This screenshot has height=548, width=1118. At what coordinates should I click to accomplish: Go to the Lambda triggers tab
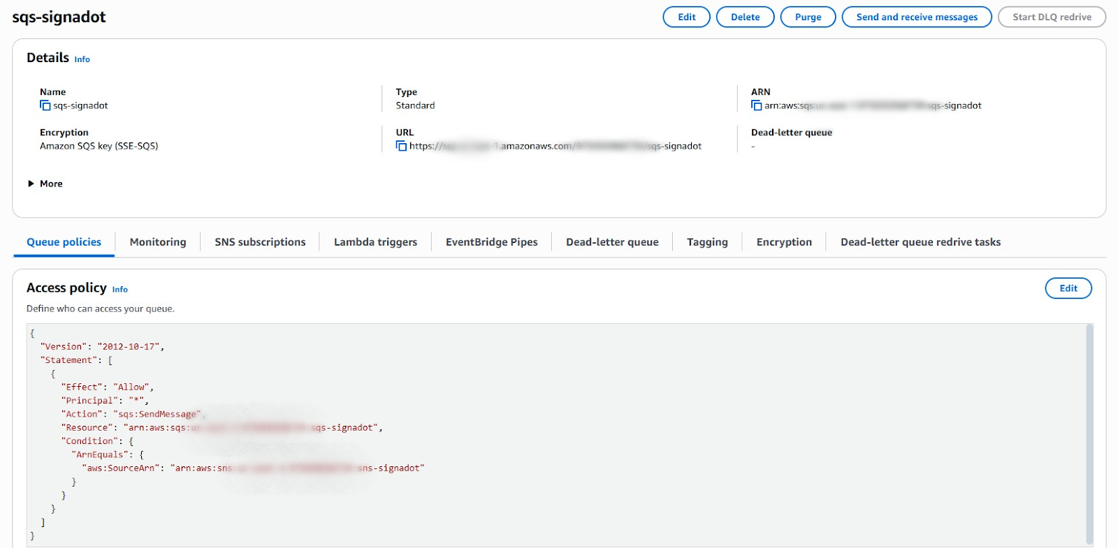coord(375,242)
